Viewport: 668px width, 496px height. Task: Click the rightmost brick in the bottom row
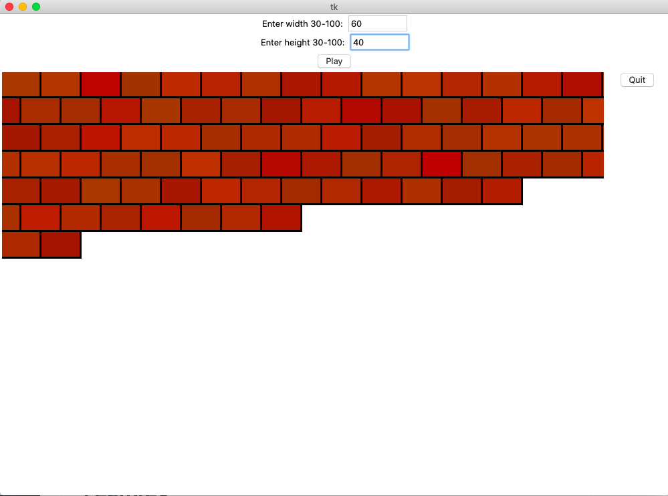click(61, 245)
